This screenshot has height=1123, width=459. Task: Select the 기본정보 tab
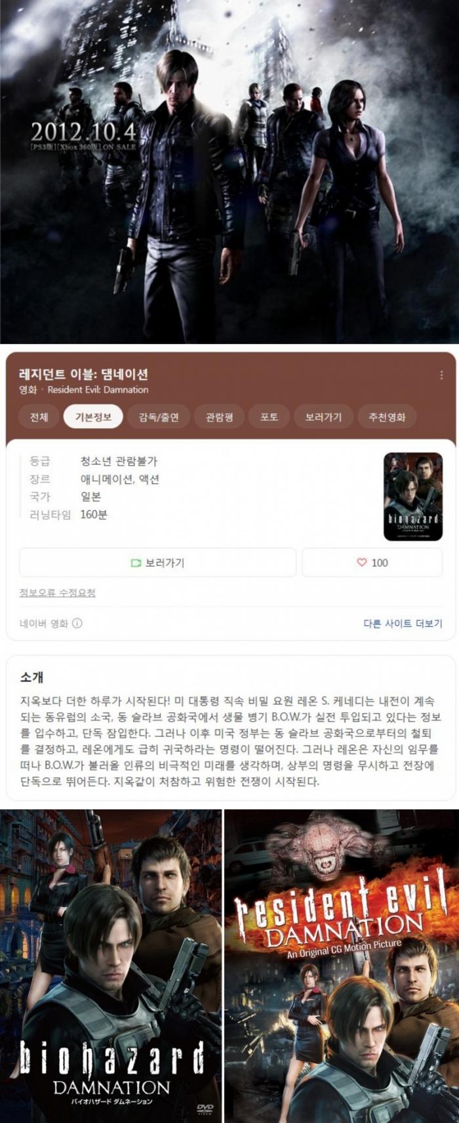point(93,417)
